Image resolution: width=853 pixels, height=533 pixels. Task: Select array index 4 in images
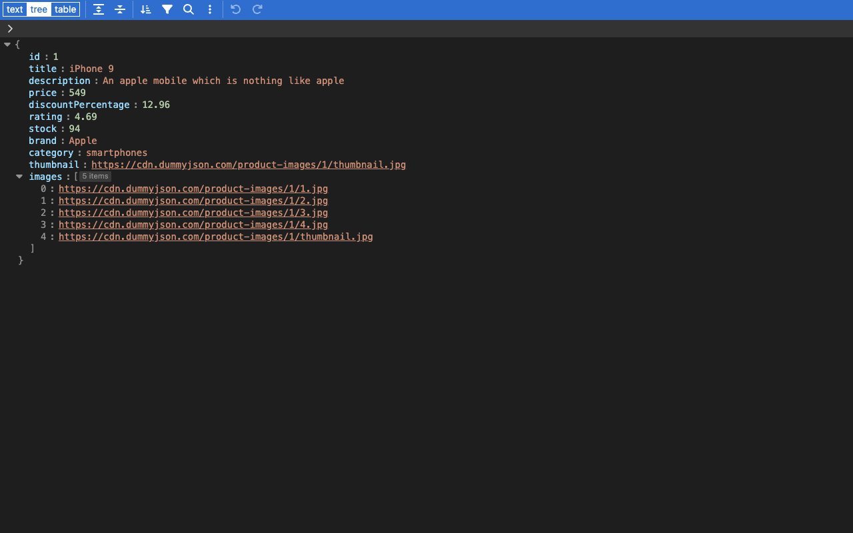(43, 237)
